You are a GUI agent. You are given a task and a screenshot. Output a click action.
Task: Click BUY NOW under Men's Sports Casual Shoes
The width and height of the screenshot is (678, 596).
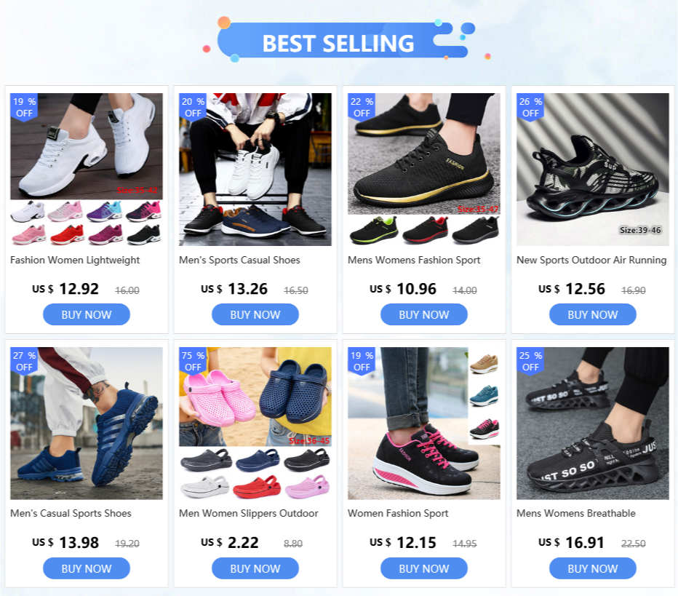[x=255, y=314]
